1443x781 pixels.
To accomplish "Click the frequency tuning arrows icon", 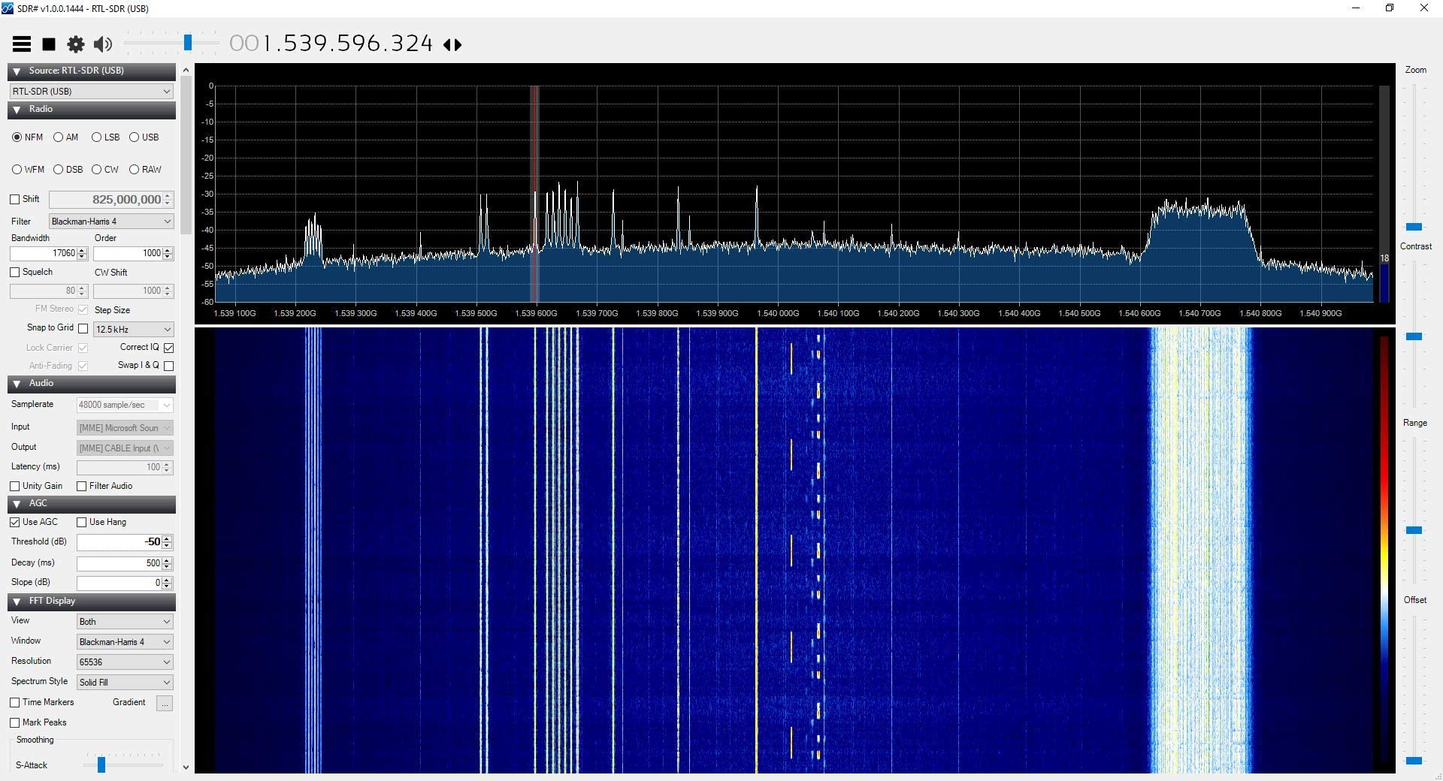I will (452, 45).
